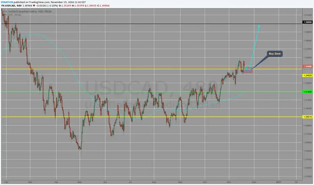
Task: Click the May label on time axis
Action: click(80, 182)
